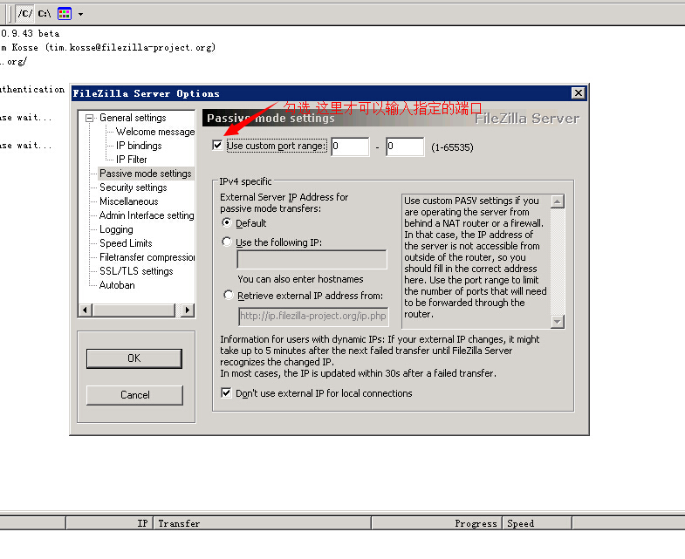This screenshot has width=685, height=559.
Task: Open the Speed Limits page
Action: point(126,243)
